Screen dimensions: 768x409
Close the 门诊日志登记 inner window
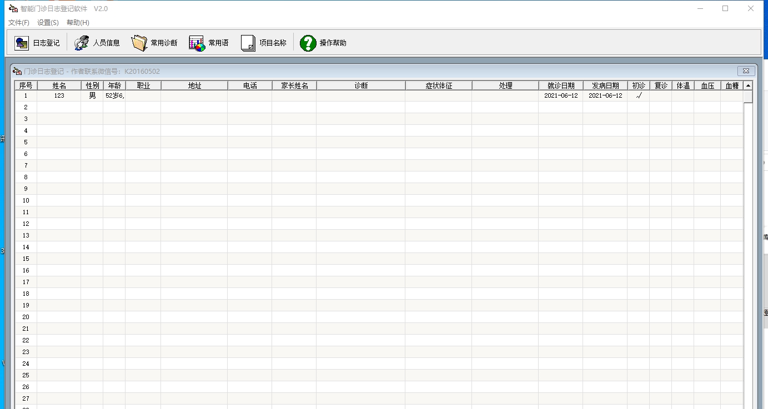pos(746,71)
